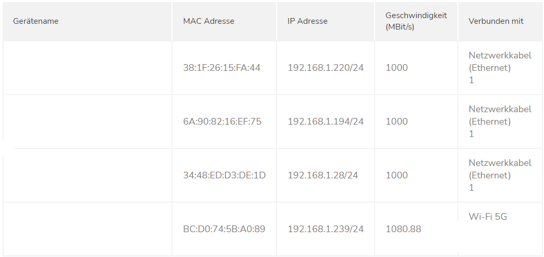The height and width of the screenshot is (257, 544).
Task: Click the speed value 1080.88
Action: (x=403, y=229)
